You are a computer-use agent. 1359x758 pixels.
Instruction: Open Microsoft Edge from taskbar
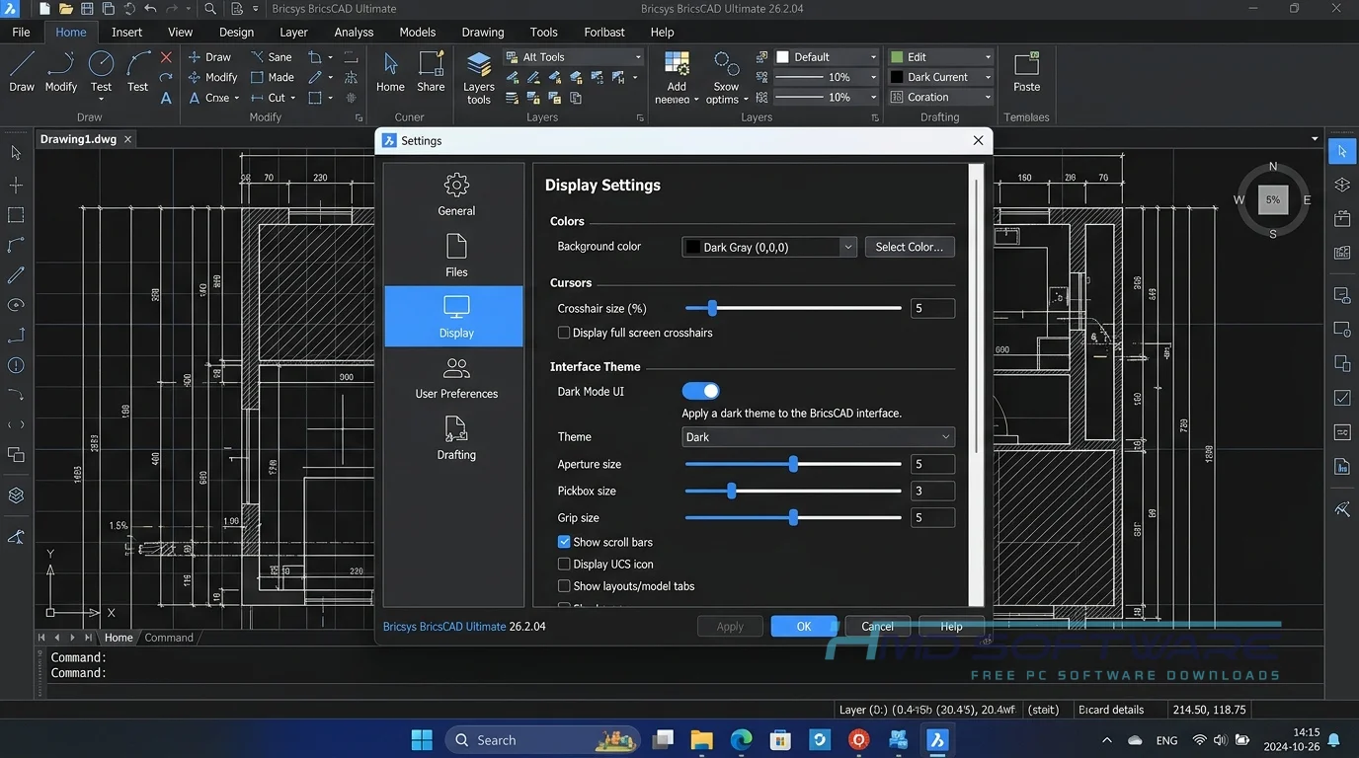741,740
